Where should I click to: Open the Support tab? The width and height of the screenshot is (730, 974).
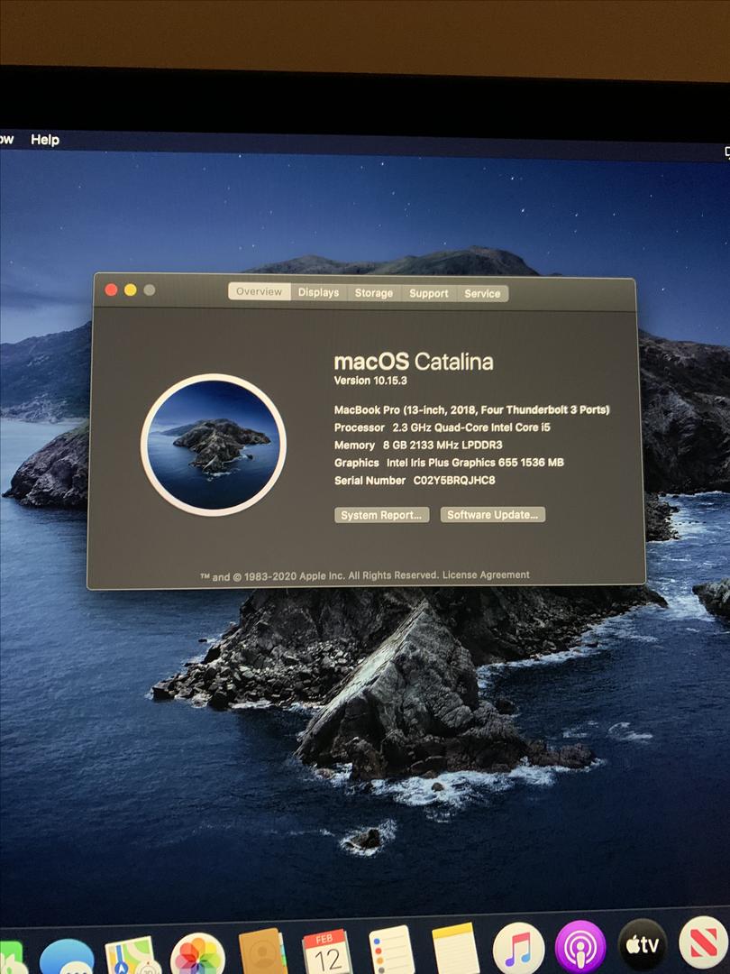(x=428, y=293)
